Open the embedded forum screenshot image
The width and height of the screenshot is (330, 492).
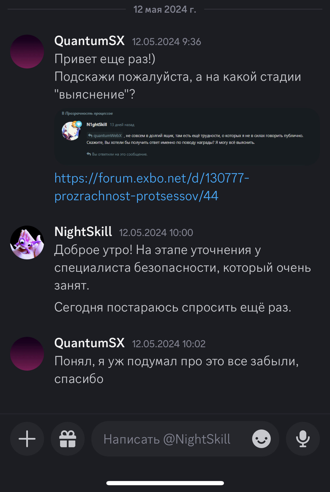pos(187,136)
